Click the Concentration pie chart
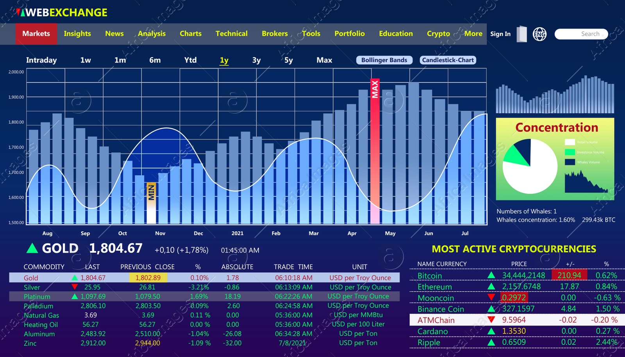This screenshot has height=357, width=625. 530,166
